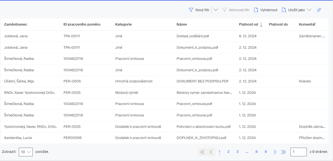Click Asistentka, Lucie employee cell

coord(18,138)
